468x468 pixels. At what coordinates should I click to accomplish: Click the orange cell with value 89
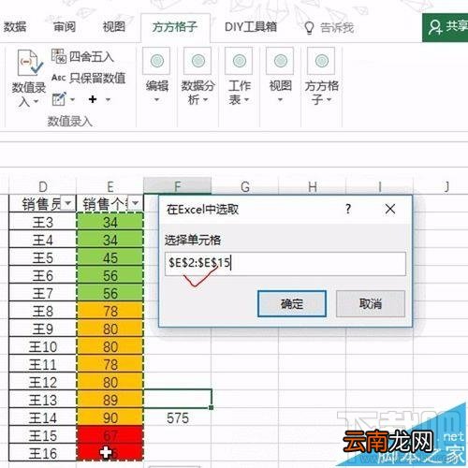tap(110, 400)
